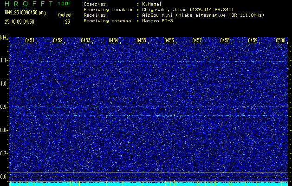
Task: Select the 0.7 kHz frequency label
Action: click(4, 153)
